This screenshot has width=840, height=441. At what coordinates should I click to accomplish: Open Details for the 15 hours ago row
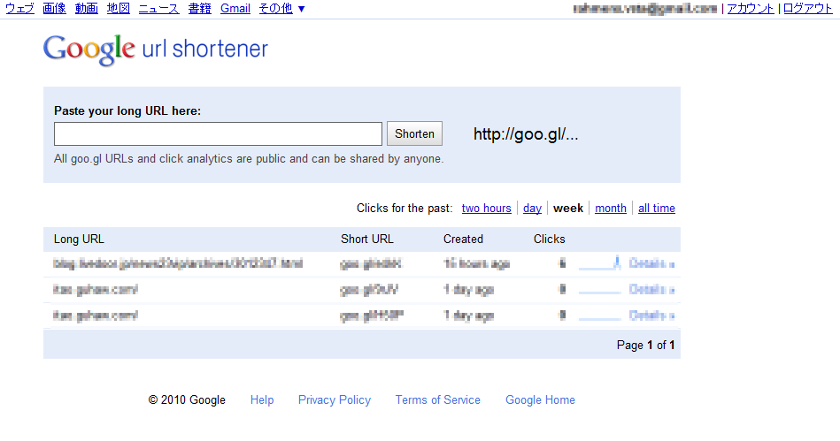tap(651, 263)
